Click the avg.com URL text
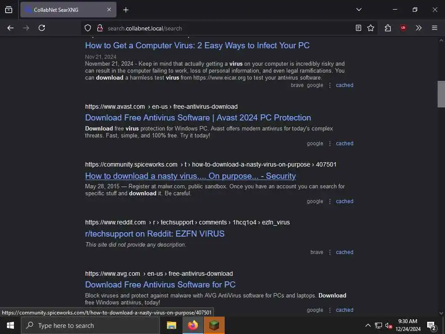445x334 pixels. click(159, 274)
